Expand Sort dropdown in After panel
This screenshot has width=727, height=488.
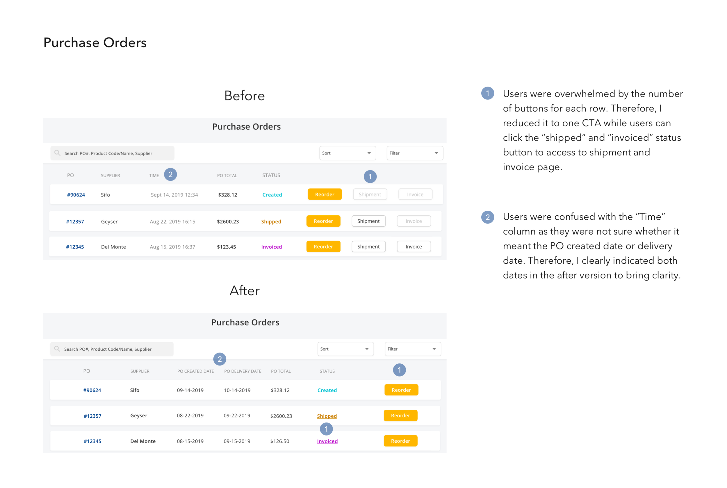click(x=345, y=349)
